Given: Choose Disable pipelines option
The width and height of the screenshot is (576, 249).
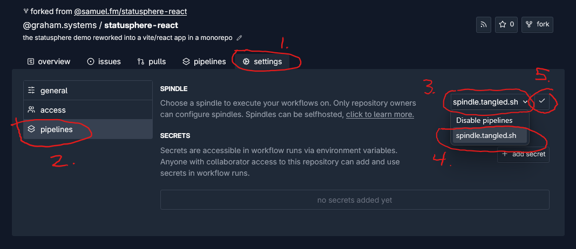Looking at the screenshot, I should click(484, 120).
